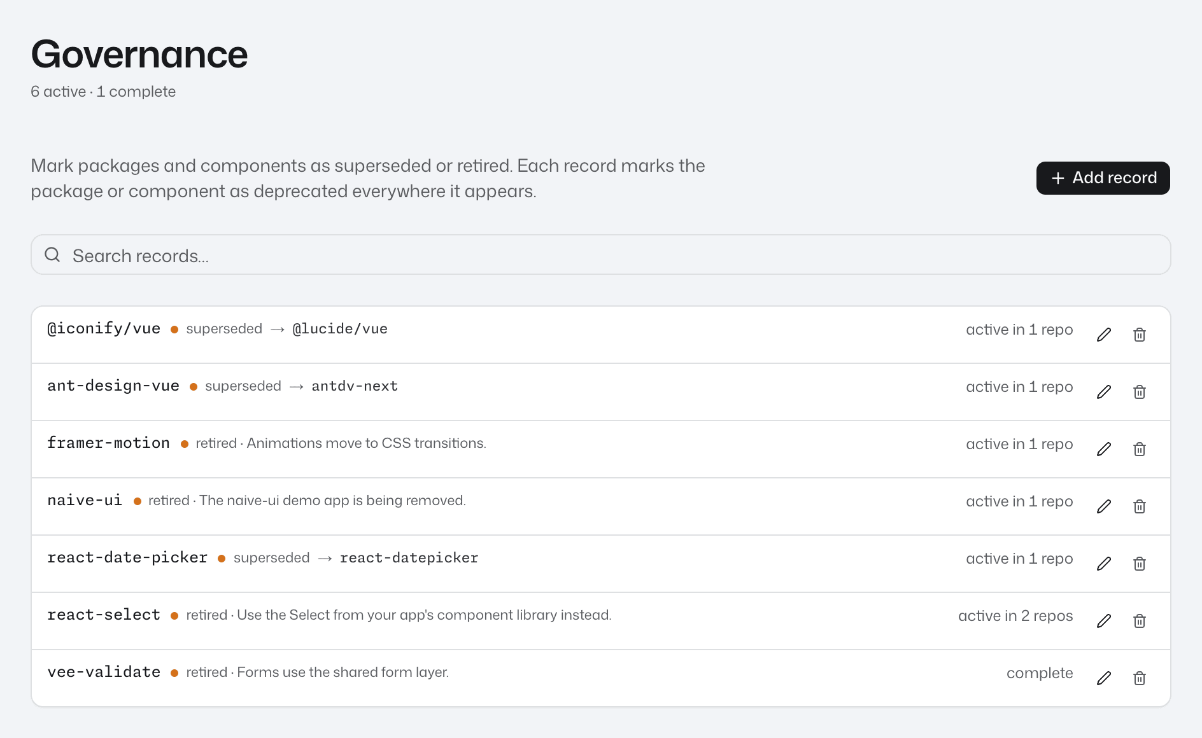Delete the naive-ui record
This screenshot has height=738, width=1202.
(x=1140, y=506)
